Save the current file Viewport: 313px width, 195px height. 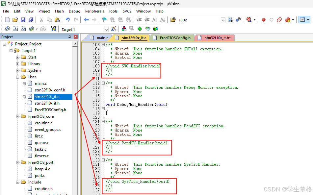pos(23,20)
